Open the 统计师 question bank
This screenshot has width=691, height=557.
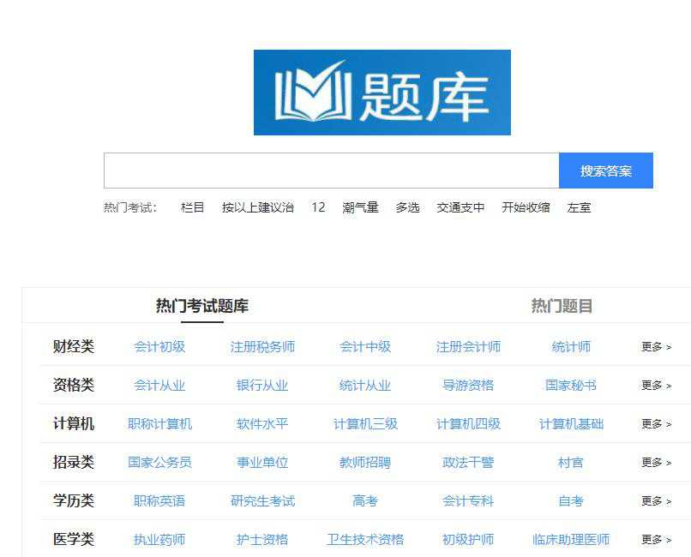(571, 347)
